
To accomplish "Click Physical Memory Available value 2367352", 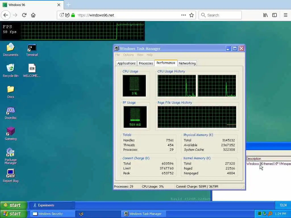I will 228,145.
